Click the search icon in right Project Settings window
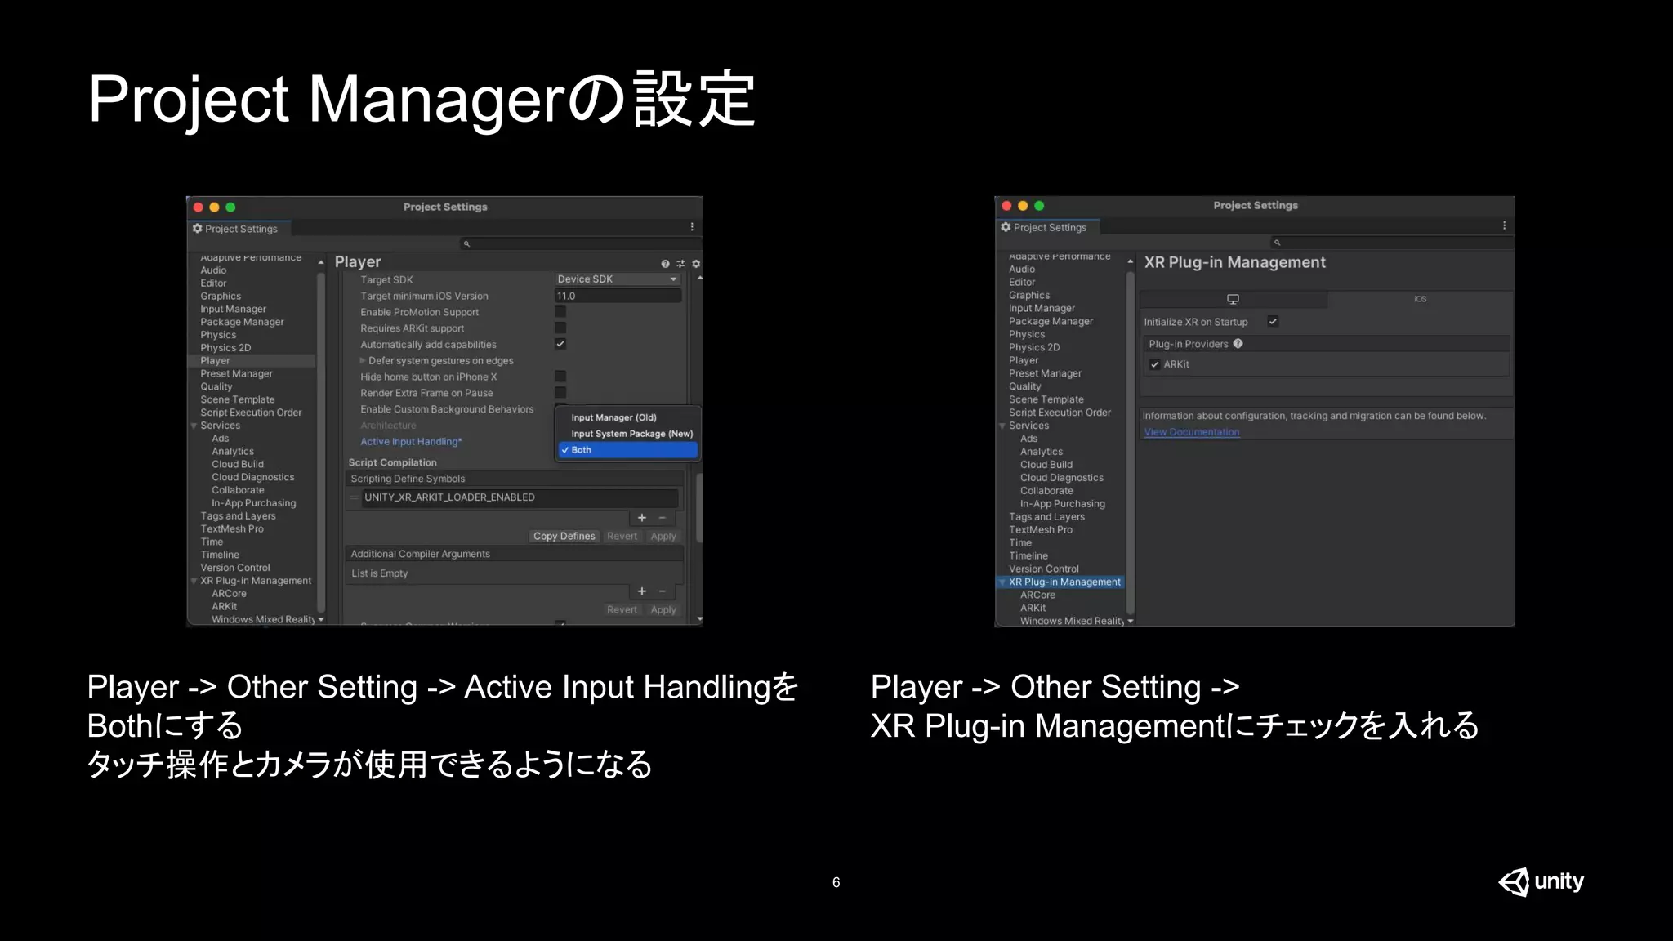1673x941 pixels. [1277, 243]
